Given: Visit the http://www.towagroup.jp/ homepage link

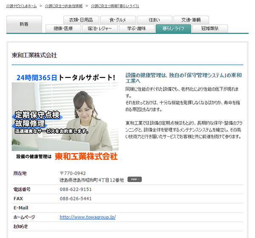Looking at the screenshot, I should pyautogui.click(x=88, y=217).
